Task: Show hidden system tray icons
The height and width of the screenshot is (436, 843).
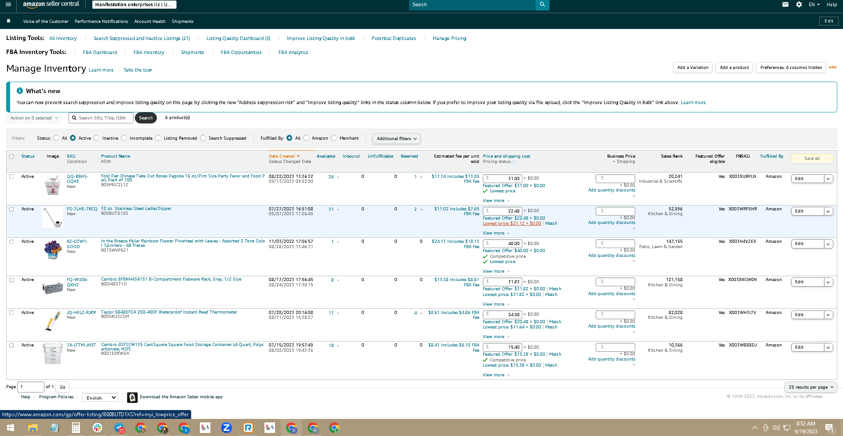Action: coord(755,428)
